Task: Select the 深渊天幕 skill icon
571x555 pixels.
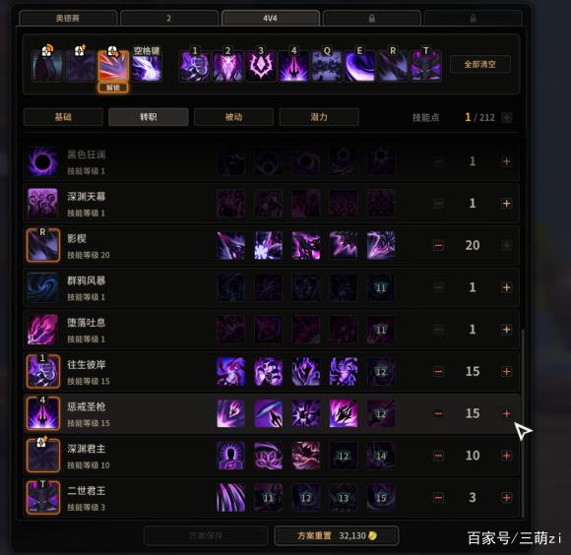Action: point(42,204)
